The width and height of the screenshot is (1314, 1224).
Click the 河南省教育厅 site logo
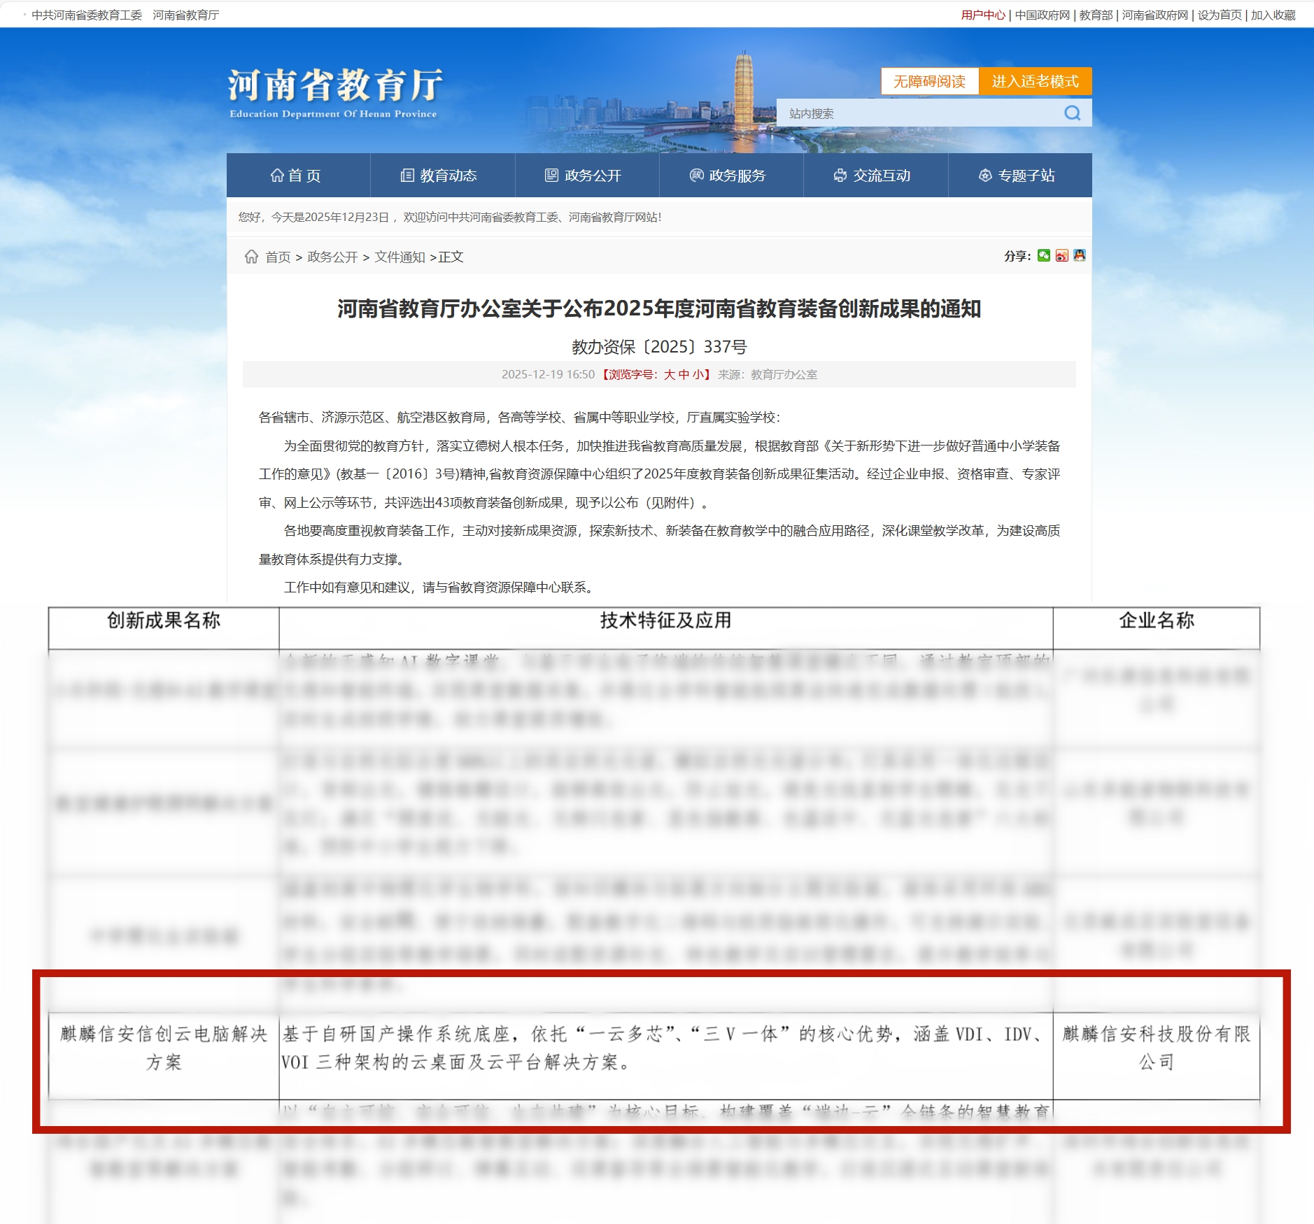(x=334, y=93)
